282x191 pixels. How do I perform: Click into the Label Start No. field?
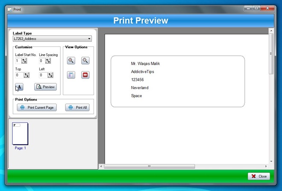click(x=18, y=61)
